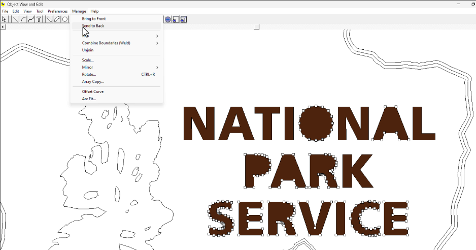Select the letter P in PARK
Viewport: 476px width, 250px height.
coord(258,171)
